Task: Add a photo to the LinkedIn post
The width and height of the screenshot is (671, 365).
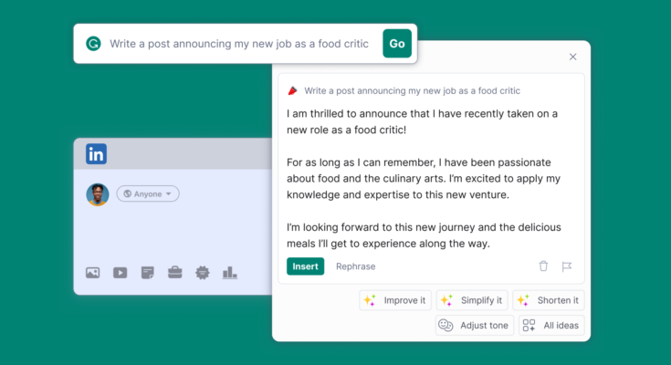Action: 92,272
